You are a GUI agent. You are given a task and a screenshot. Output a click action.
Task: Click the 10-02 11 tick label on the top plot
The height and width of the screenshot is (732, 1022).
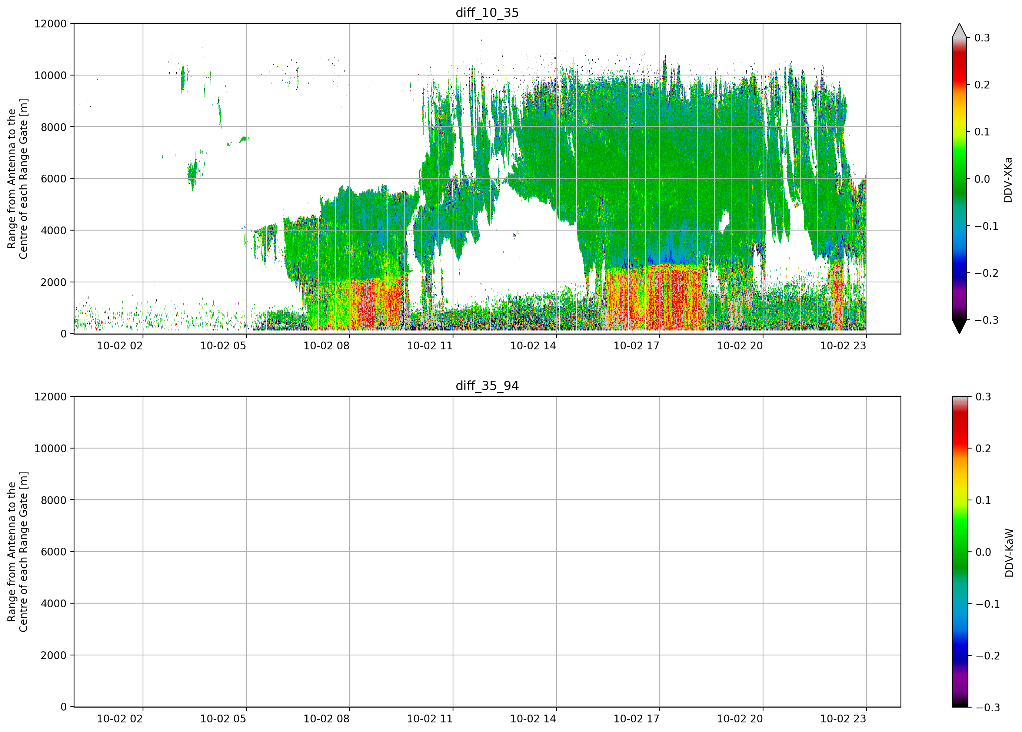(x=429, y=346)
